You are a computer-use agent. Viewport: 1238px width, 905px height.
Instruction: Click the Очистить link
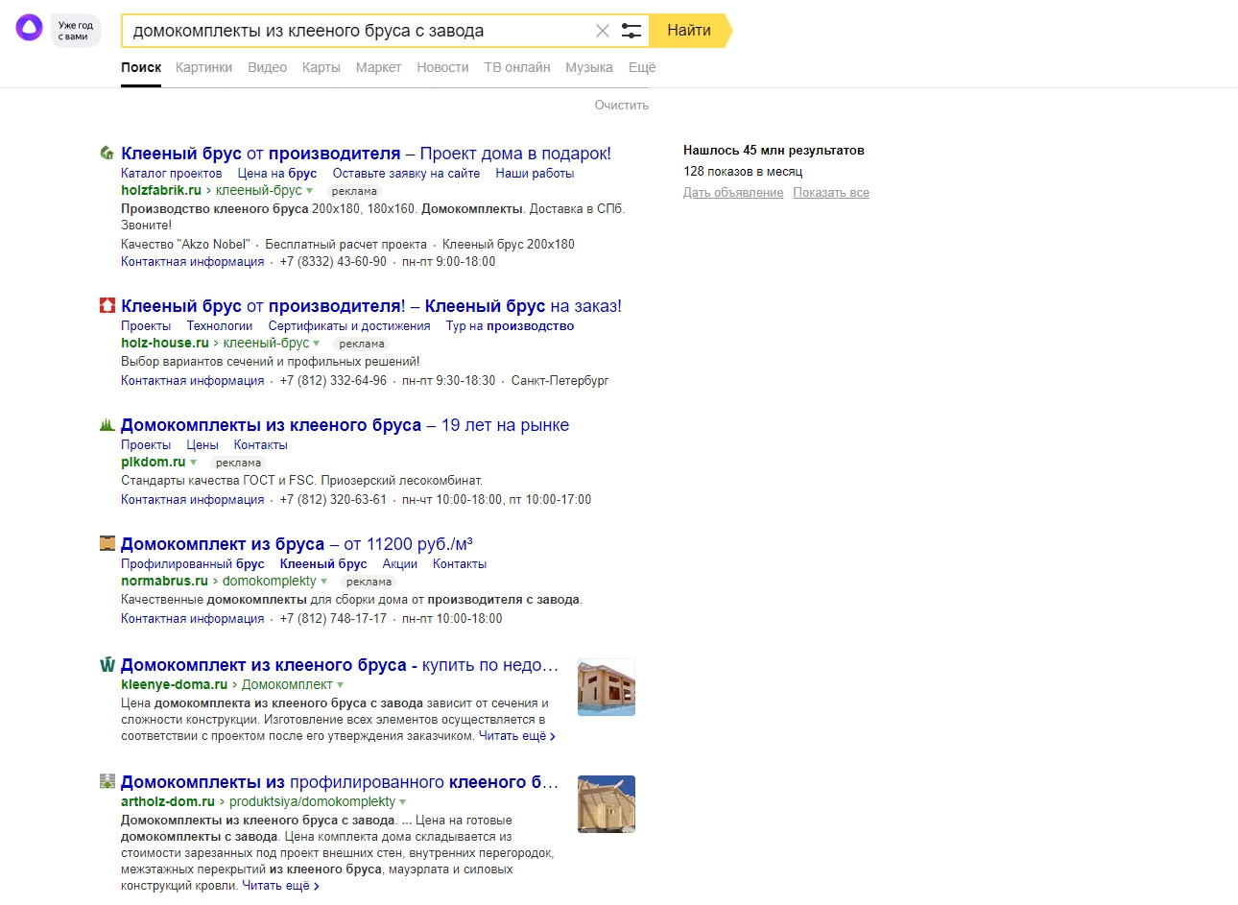point(621,105)
